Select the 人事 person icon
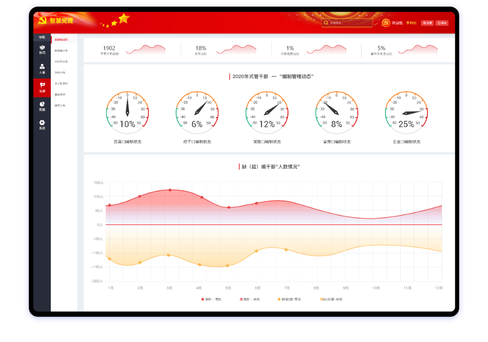The image size is (488, 342). (x=42, y=68)
